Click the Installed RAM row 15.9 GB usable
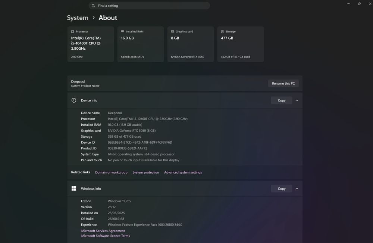 point(125,125)
